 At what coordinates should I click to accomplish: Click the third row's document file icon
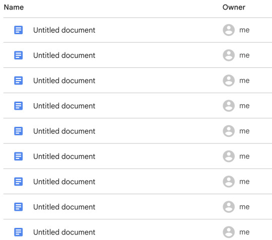[19, 81]
